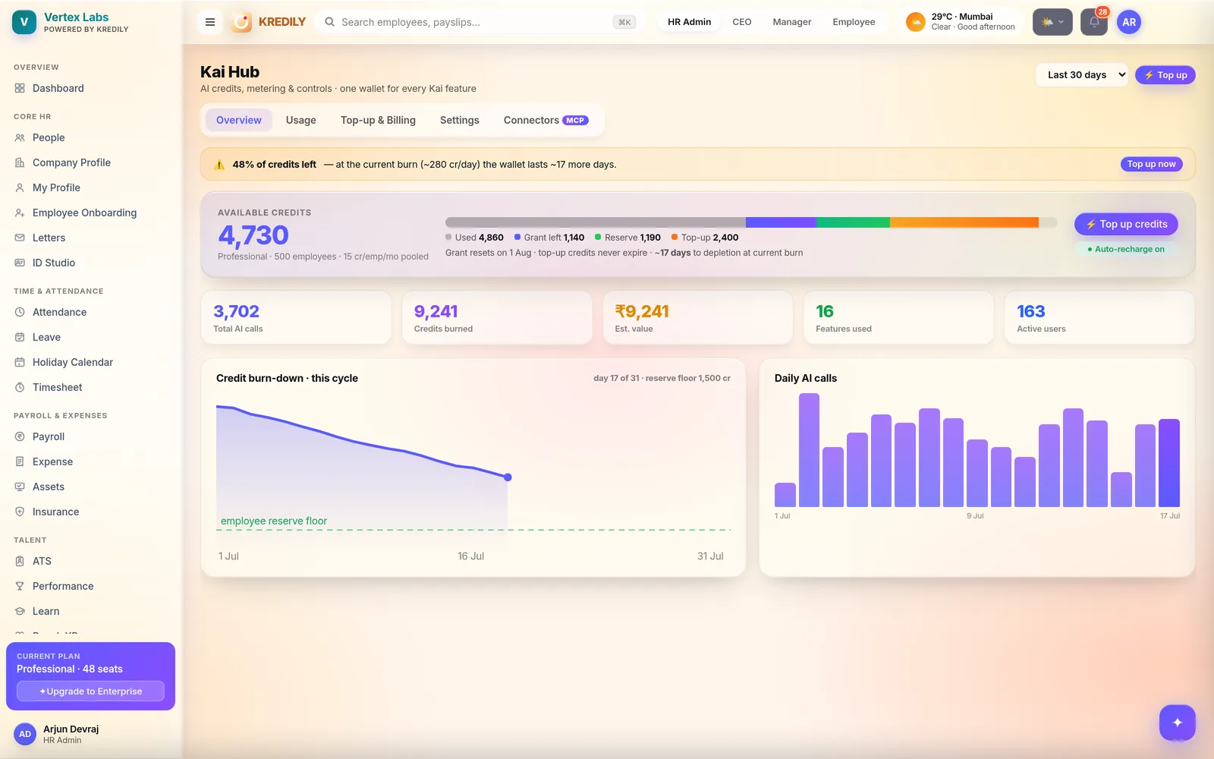Click the Insurance shield icon

coord(20,512)
